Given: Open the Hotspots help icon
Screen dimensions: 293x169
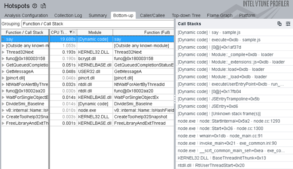Looking at the screenshot, I should [35, 6].
